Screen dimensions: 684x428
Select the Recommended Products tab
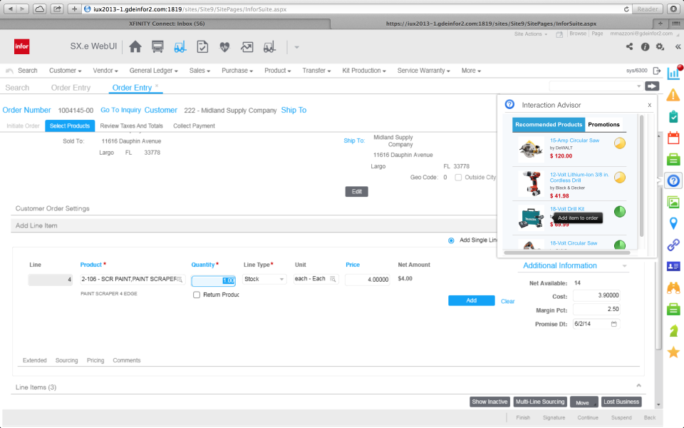(549, 124)
